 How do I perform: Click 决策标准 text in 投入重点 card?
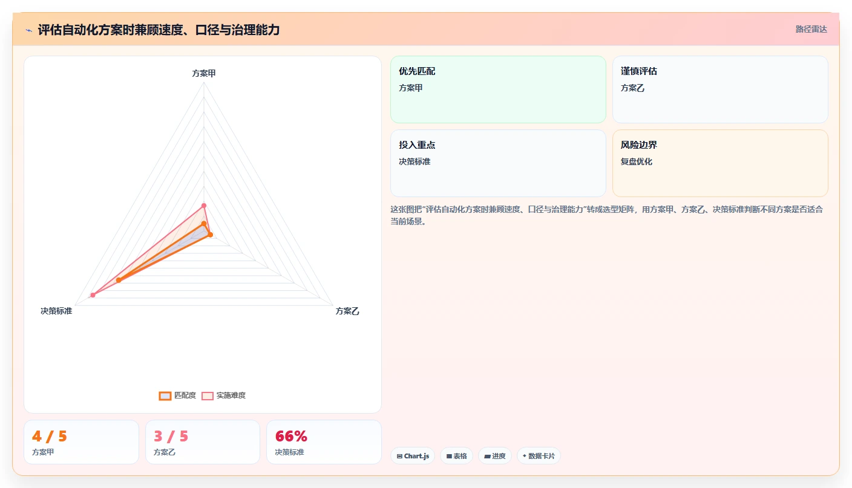pos(415,161)
